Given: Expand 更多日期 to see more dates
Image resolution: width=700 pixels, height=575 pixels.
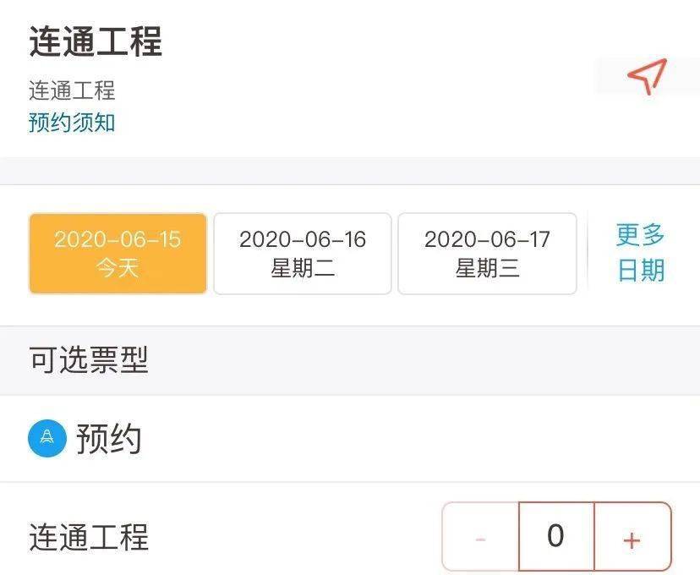Looking at the screenshot, I should click(641, 253).
